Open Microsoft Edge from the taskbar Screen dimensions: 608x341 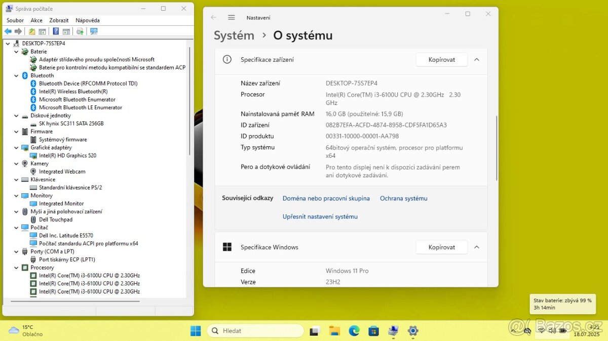click(354, 330)
